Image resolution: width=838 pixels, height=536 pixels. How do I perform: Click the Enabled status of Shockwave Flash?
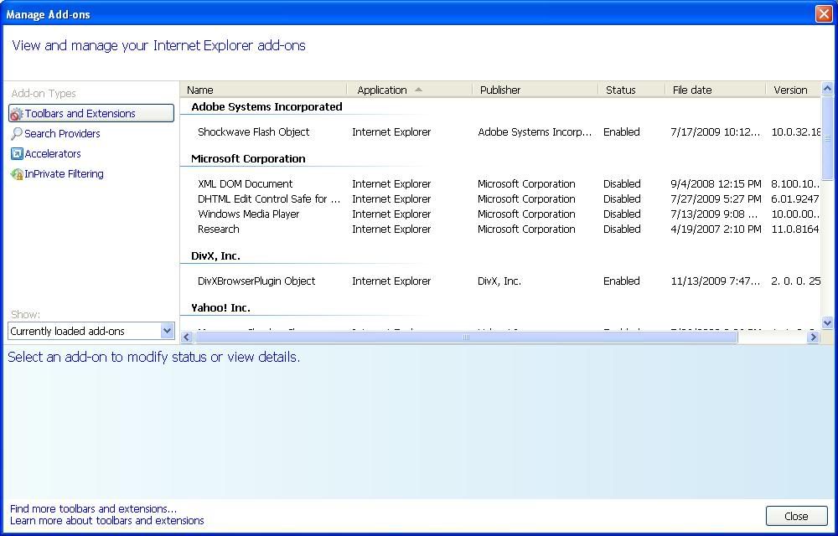click(x=622, y=131)
